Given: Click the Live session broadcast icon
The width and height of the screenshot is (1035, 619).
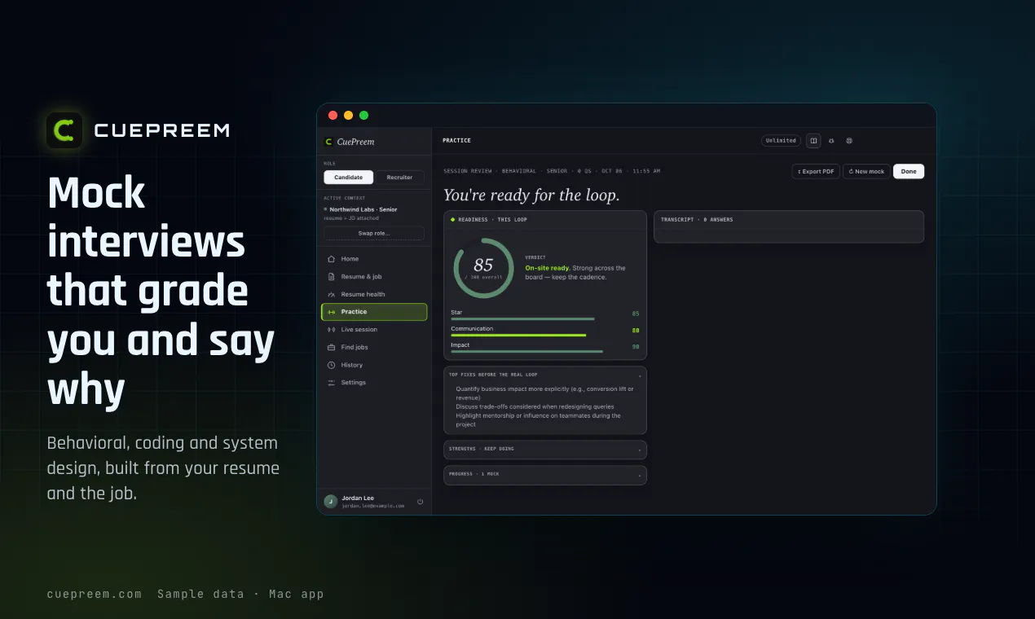Looking at the screenshot, I should (332, 330).
